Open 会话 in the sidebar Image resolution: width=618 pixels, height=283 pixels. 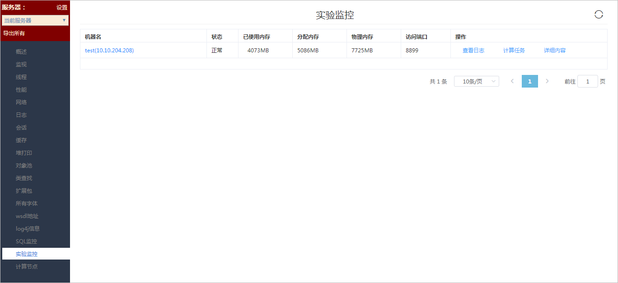(x=21, y=128)
